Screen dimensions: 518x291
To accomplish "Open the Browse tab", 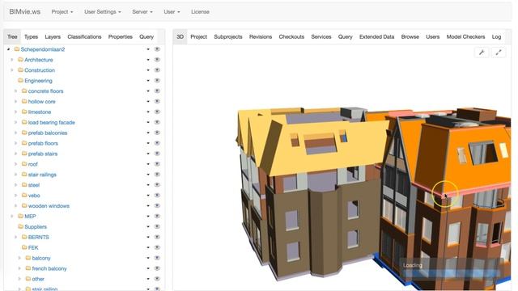I will point(410,36).
